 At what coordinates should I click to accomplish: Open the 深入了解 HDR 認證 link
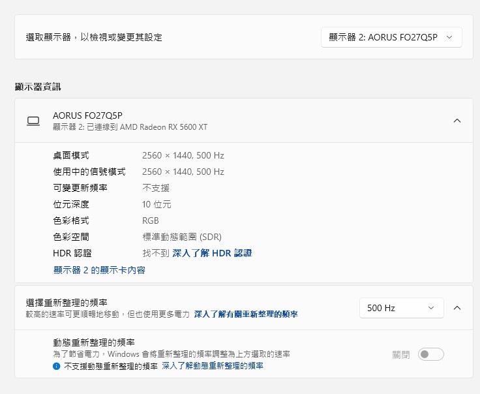[x=212, y=253]
